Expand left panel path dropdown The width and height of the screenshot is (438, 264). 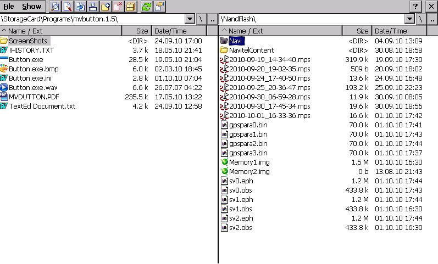[x=190, y=19]
